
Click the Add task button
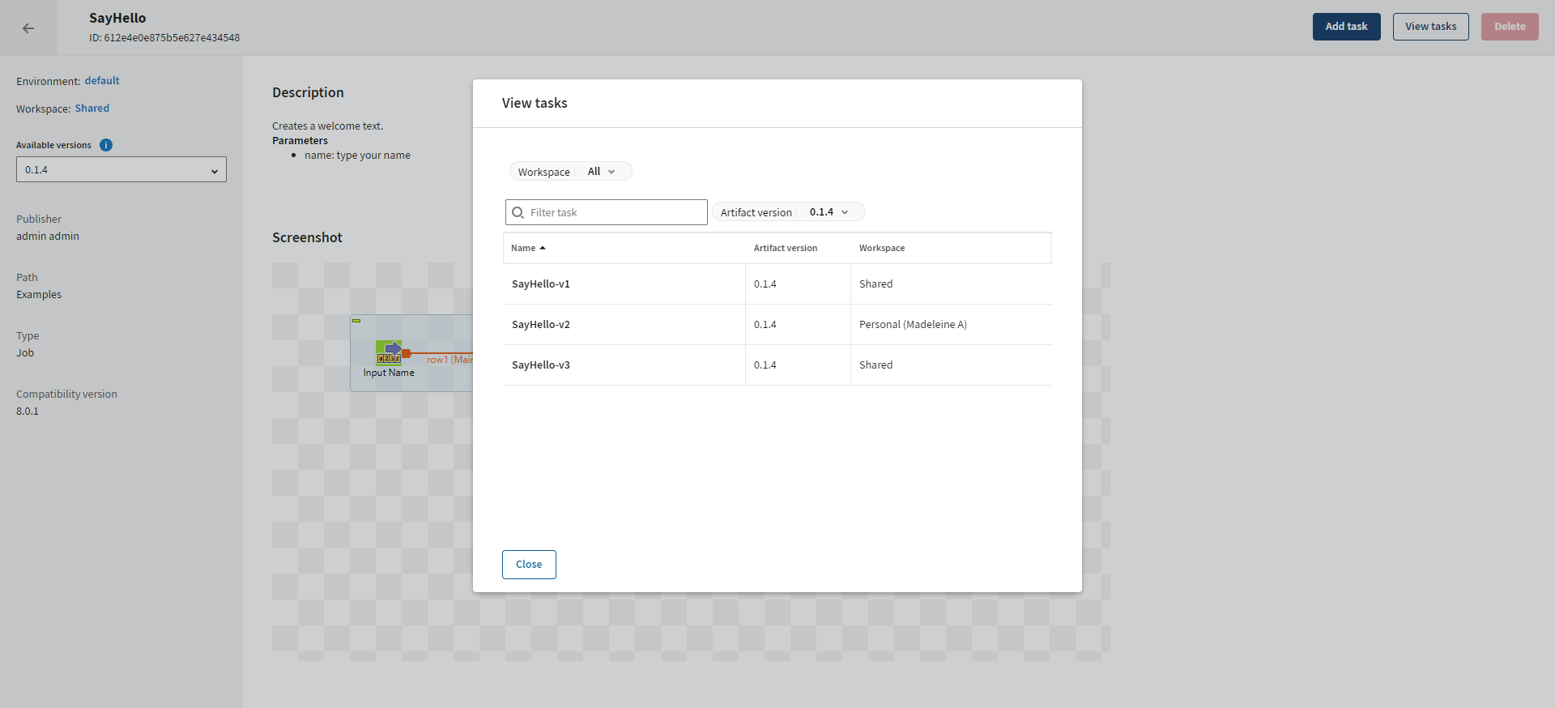coord(1346,27)
